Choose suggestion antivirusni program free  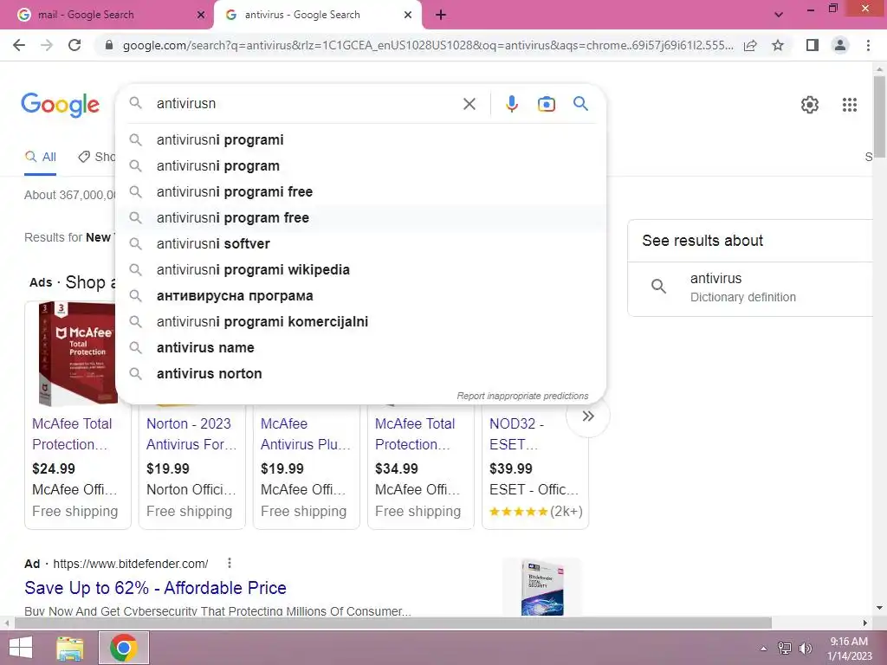click(360, 217)
